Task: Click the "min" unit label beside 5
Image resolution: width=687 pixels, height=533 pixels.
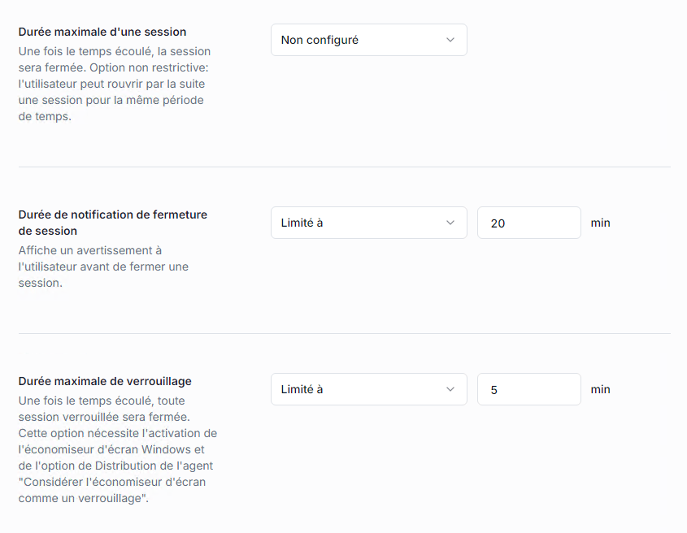Action: 601,389
